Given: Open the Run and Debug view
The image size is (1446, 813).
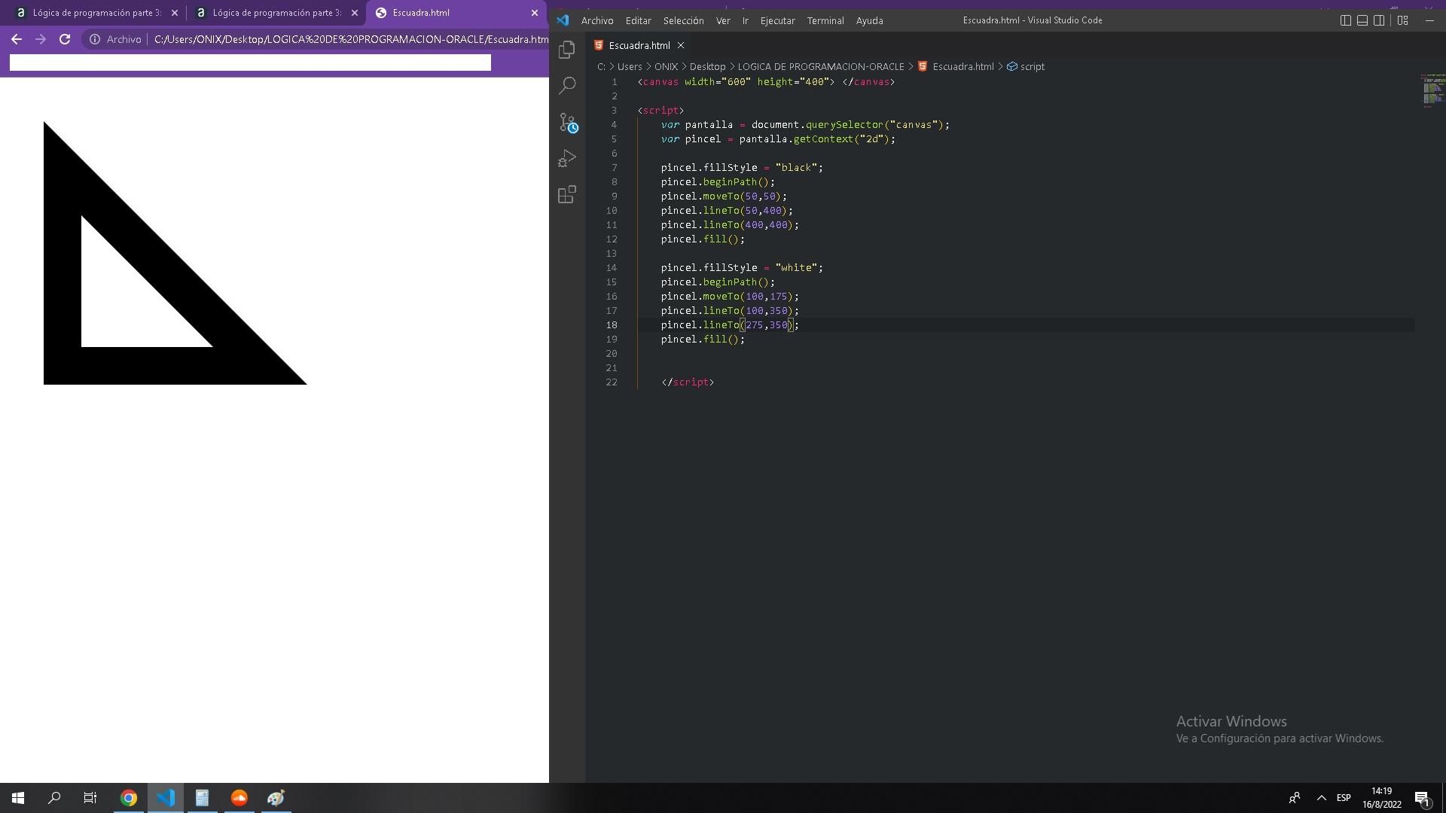Looking at the screenshot, I should [x=567, y=158].
